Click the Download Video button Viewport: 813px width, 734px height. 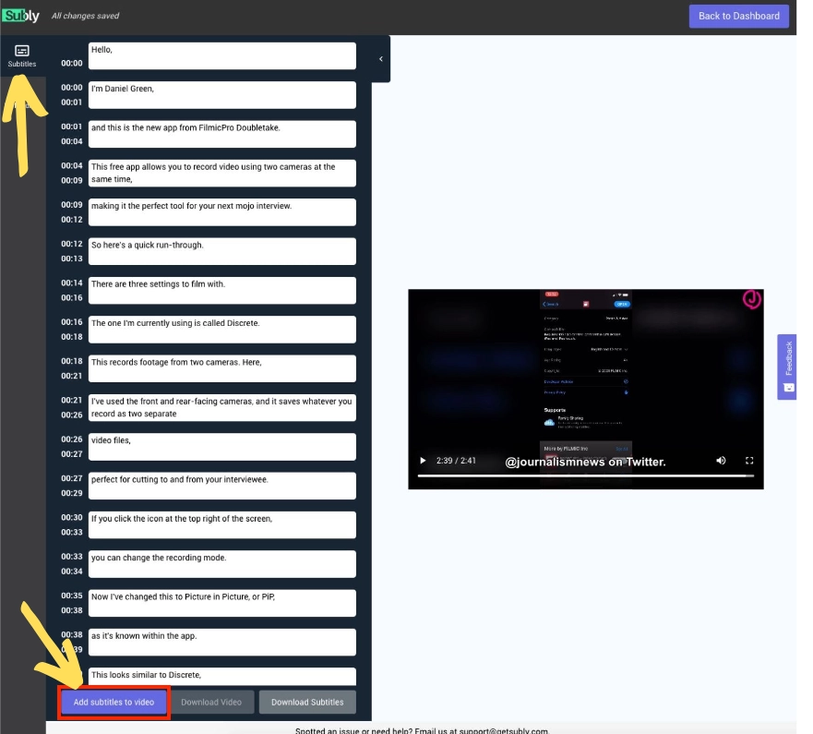[211, 702]
